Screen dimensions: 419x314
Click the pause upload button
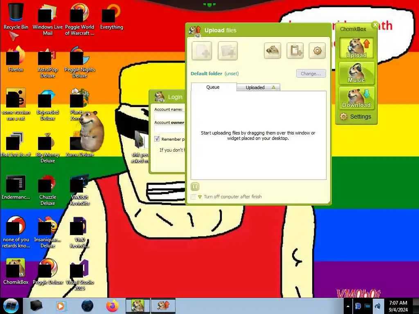coord(195,186)
